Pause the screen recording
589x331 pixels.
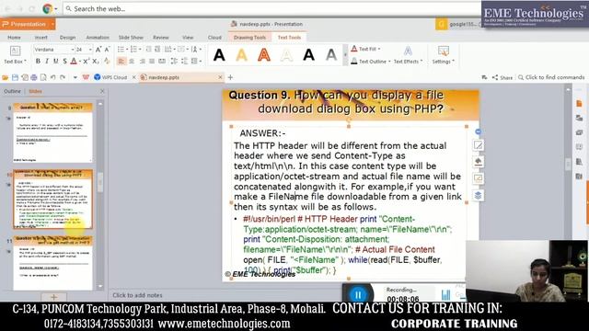pos(358,295)
